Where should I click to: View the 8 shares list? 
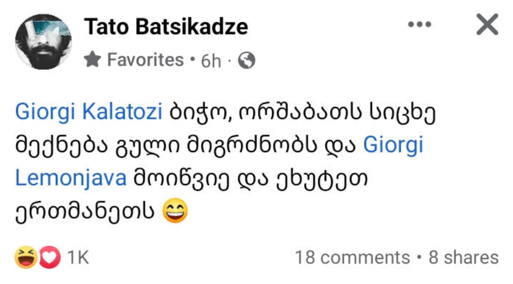463,257
